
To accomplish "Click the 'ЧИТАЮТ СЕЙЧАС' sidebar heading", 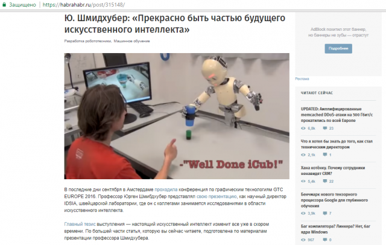I will point(317,93).
